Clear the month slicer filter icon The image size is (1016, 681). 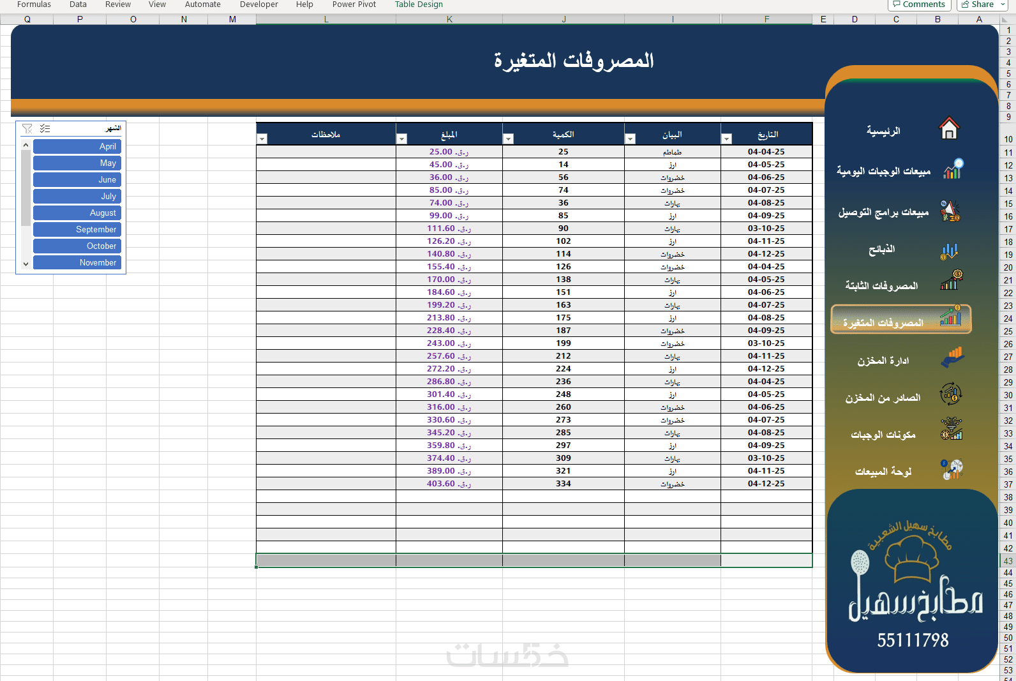(x=27, y=129)
